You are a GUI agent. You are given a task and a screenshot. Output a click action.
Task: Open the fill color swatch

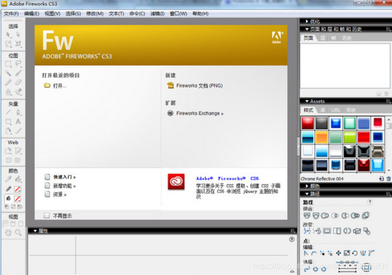click(x=17, y=199)
